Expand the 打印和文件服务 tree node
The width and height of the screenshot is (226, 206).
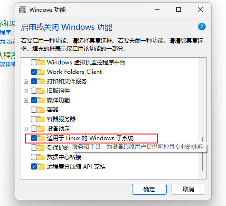26,81
